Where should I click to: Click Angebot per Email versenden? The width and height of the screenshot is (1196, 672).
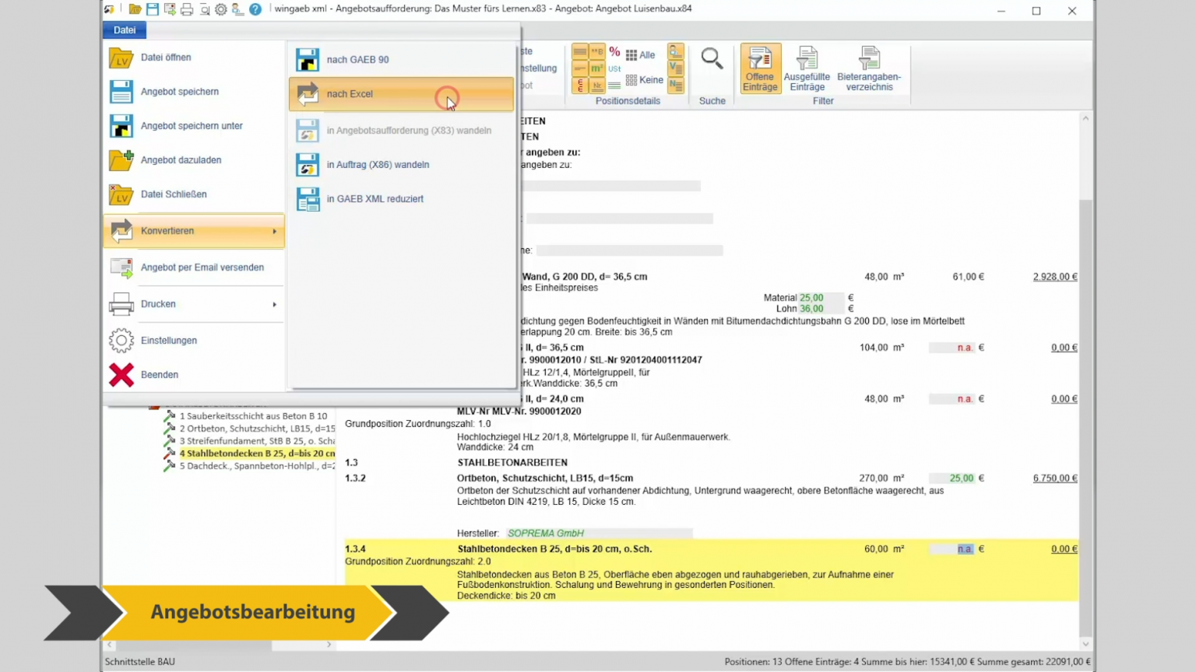pos(202,267)
